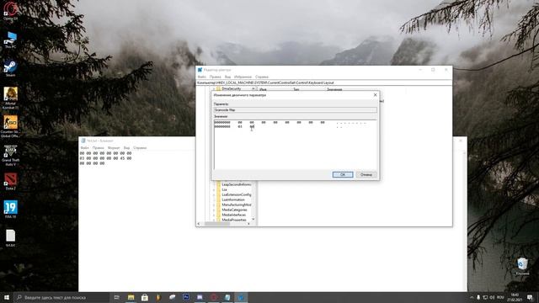
Task: Click the Scancode Map parameter name field
Action: pyautogui.click(x=295, y=110)
